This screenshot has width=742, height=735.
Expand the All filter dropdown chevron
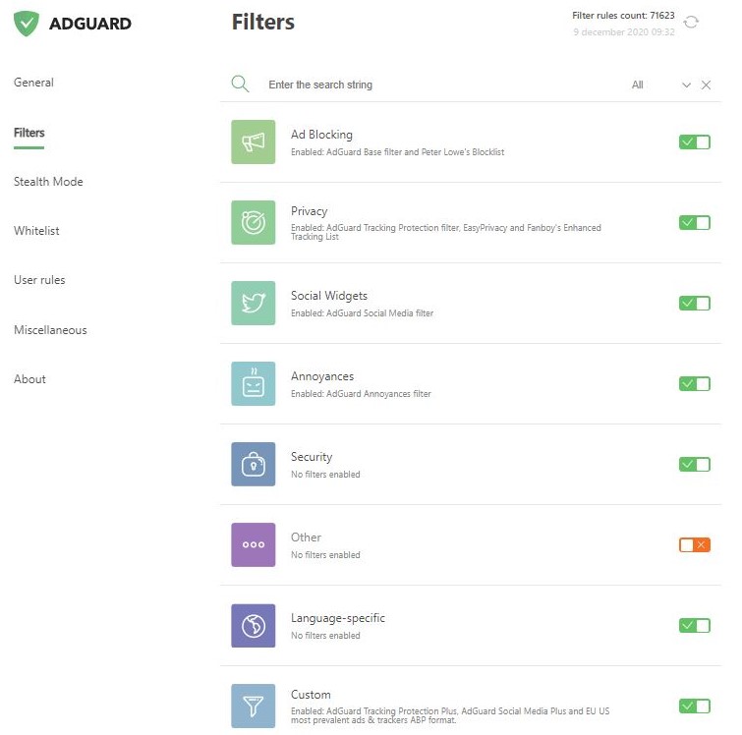pyautogui.click(x=686, y=85)
